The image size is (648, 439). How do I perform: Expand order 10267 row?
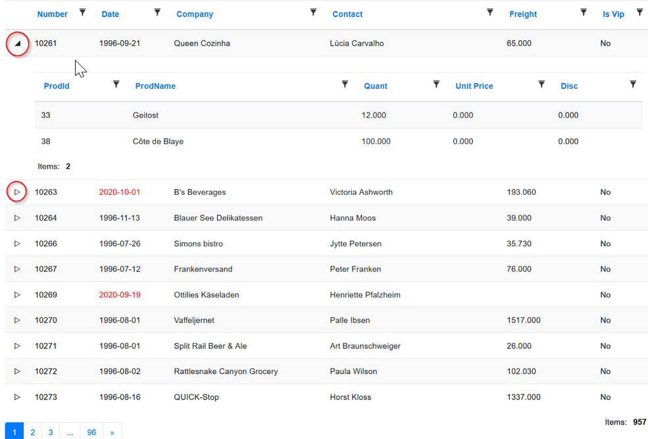click(x=17, y=269)
